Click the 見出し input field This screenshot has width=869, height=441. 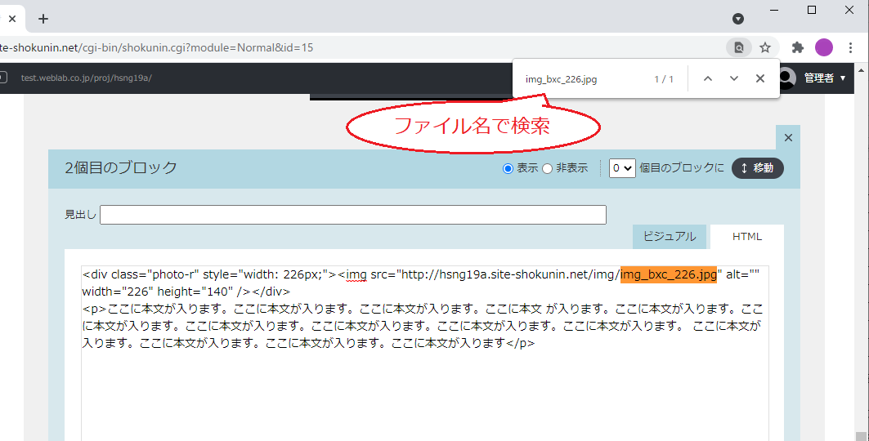[x=352, y=215]
